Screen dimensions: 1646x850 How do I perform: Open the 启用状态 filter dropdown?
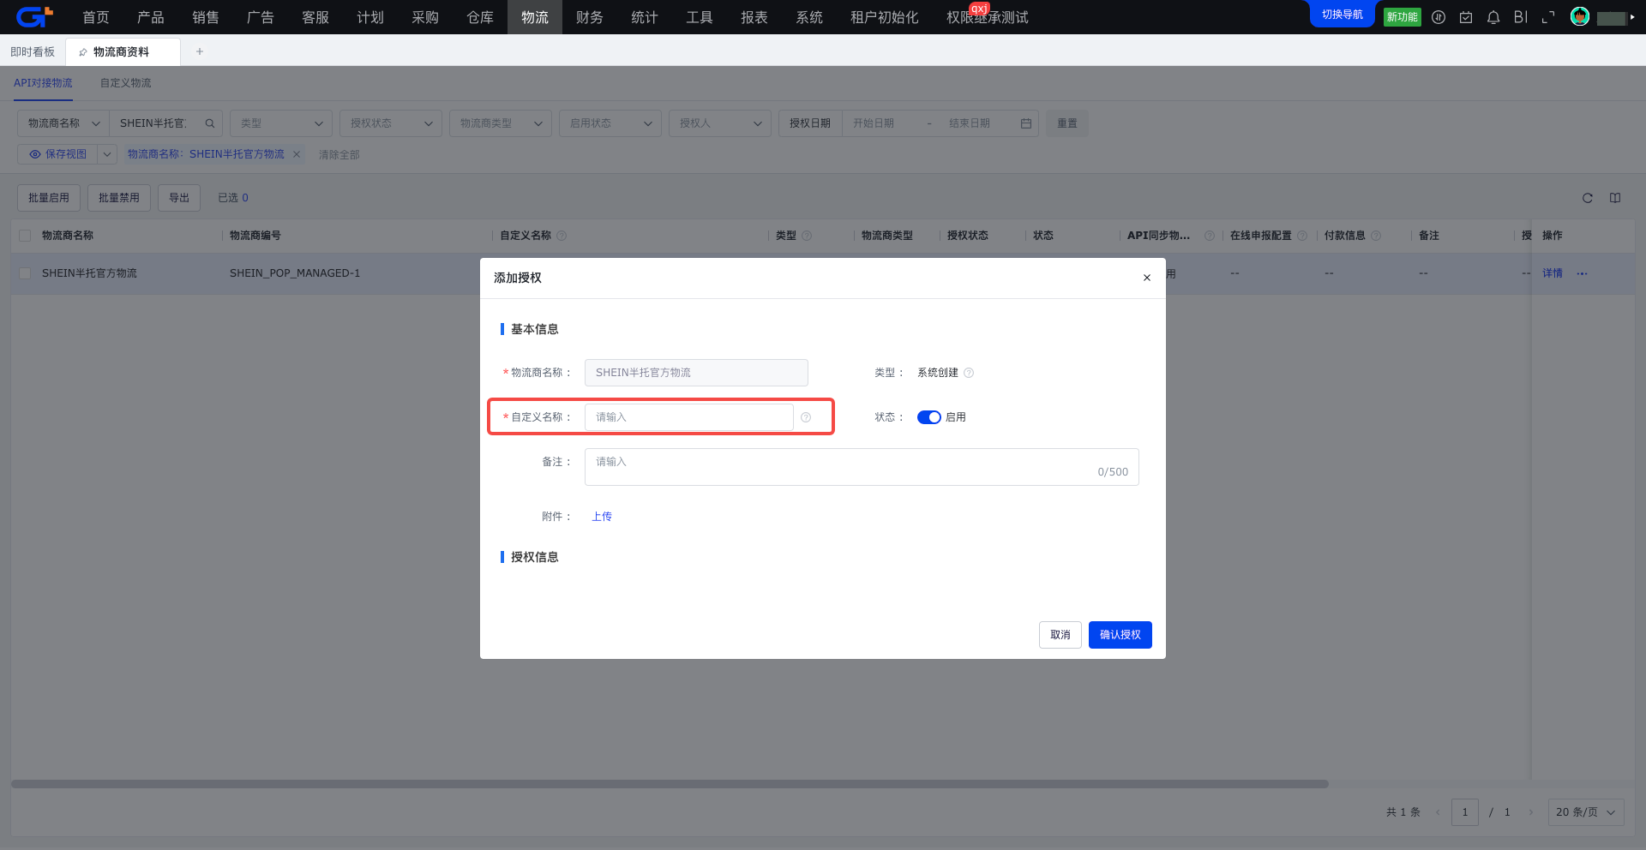[x=610, y=123]
